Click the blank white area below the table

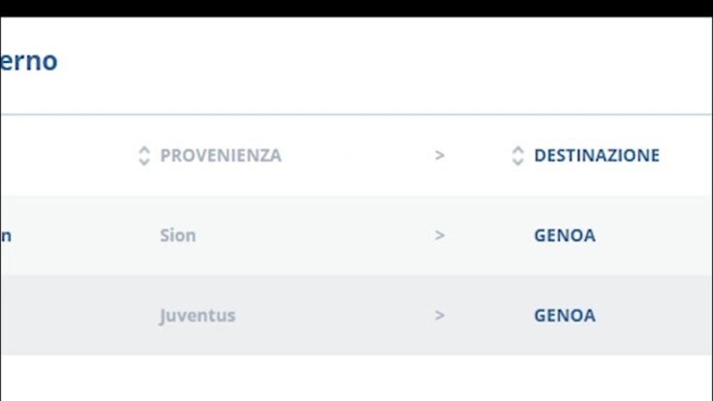[356, 380]
